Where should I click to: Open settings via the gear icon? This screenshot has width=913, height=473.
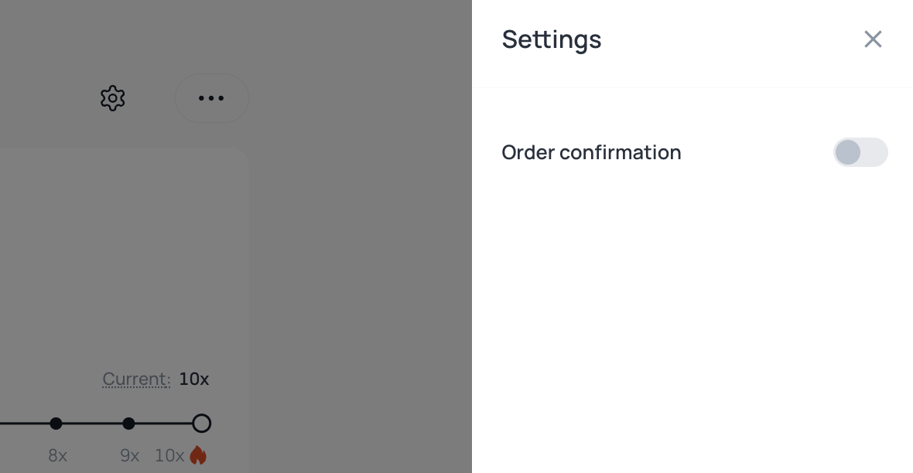[112, 98]
